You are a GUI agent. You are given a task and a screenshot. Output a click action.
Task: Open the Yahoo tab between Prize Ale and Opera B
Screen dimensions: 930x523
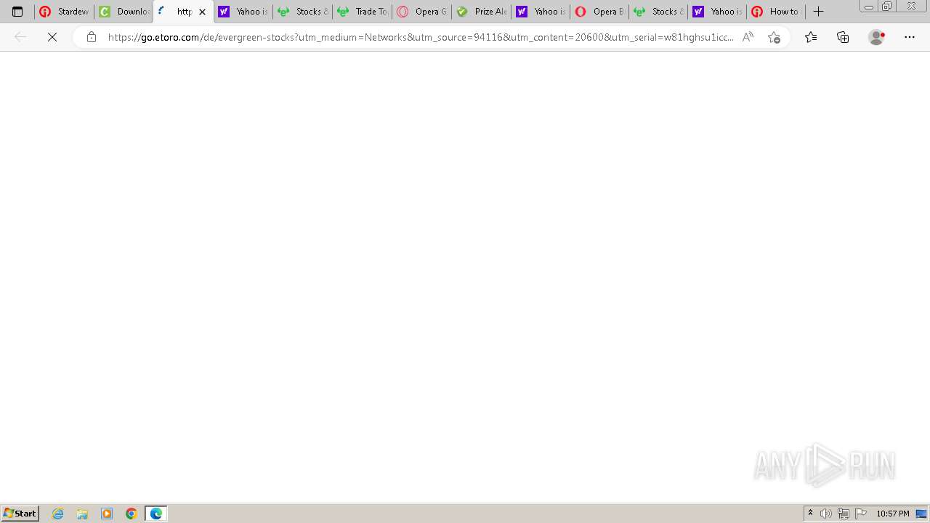click(541, 12)
